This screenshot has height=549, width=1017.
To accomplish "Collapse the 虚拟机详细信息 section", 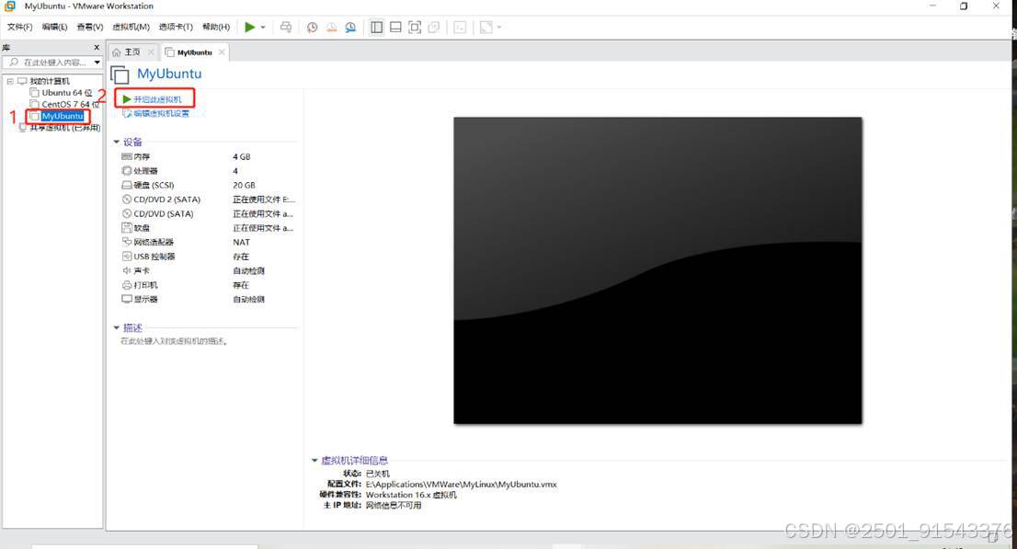I will pyautogui.click(x=314, y=460).
